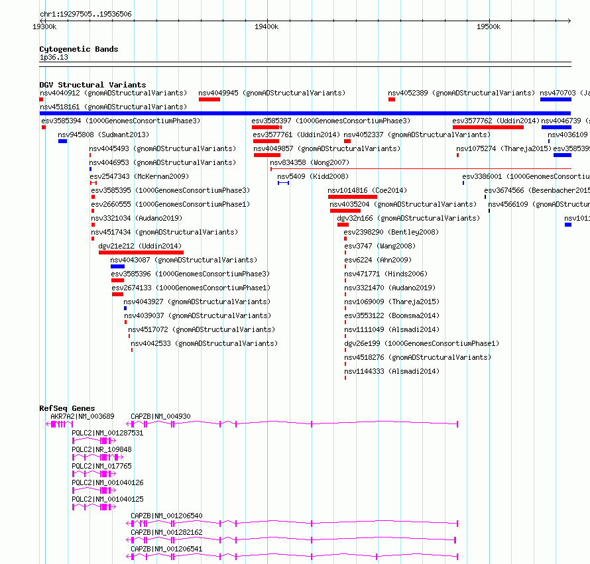The image size is (590, 564).
Task: Open the nsv4566109 variant label
Action: 539,204
